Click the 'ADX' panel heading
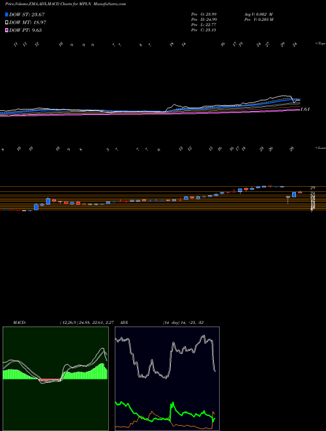The width and height of the screenshot is (326, 431). 125,322
